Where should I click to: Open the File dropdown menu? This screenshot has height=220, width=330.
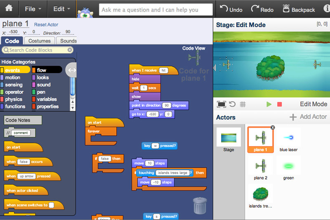[x=33, y=9]
